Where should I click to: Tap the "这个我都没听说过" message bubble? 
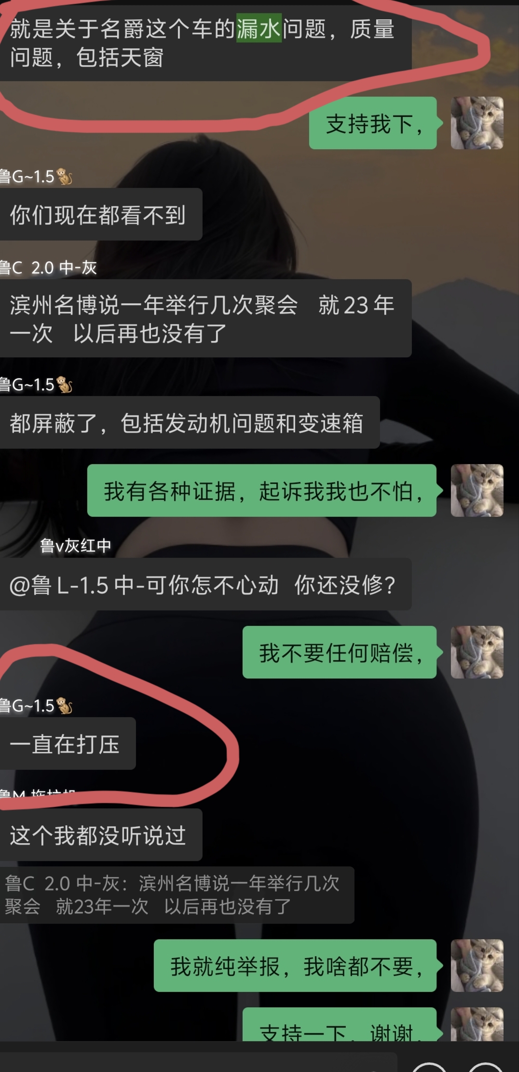click(101, 835)
